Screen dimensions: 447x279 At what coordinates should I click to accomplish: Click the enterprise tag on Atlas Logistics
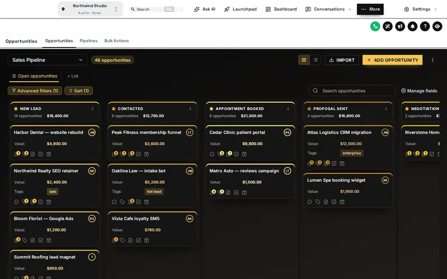(x=351, y=153)
